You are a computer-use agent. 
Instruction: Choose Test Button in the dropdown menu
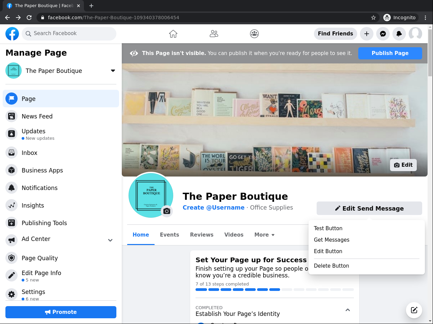(x=328, y=228)
